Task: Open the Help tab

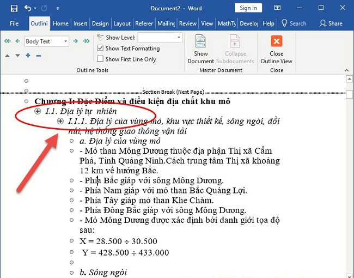Action: (x=268, y=23)
